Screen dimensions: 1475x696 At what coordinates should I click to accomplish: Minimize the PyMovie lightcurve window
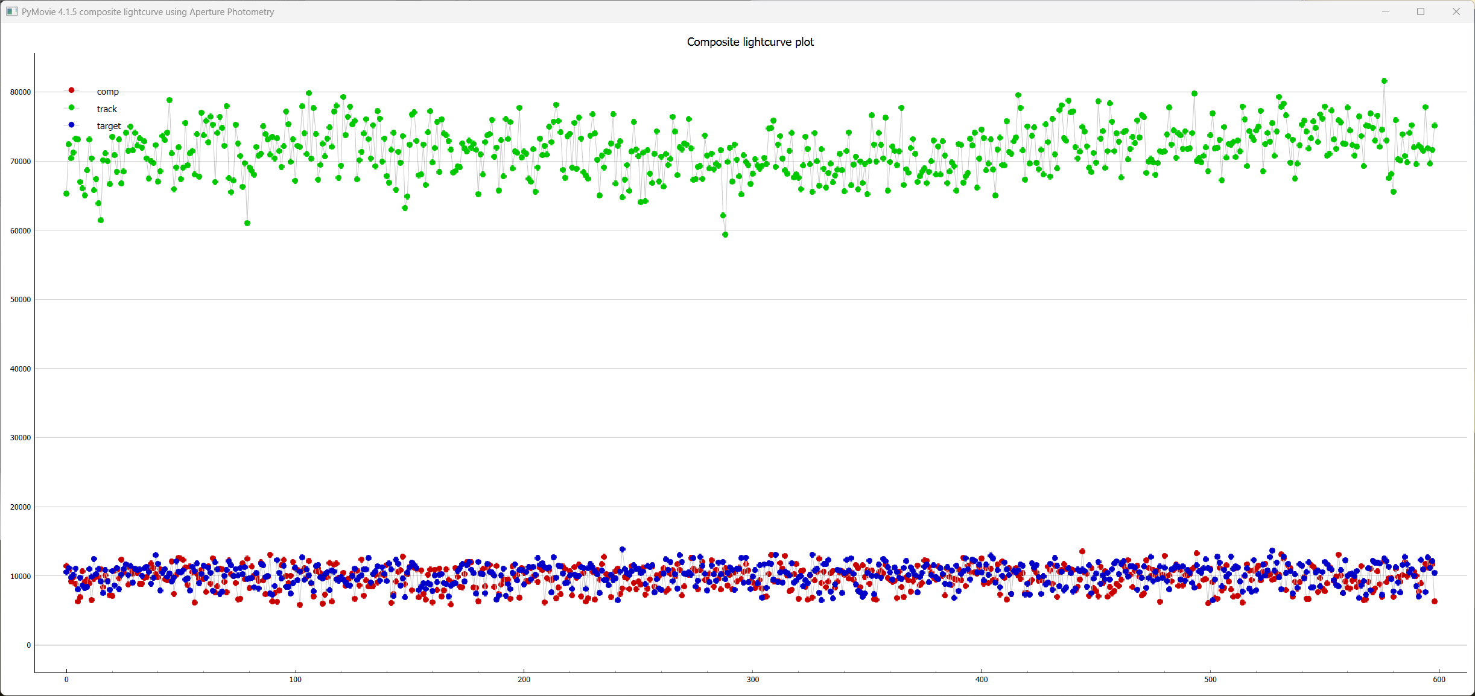pos(1386,11)
